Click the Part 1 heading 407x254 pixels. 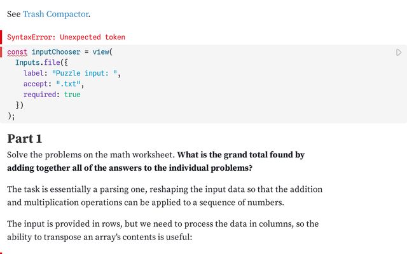24,138
